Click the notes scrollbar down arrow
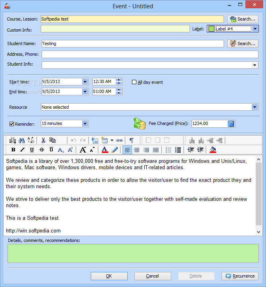Screen dimensions: 266x287 coord(258,232)
